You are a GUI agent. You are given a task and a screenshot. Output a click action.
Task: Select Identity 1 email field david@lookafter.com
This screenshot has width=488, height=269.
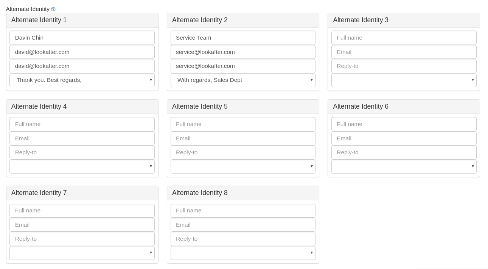tap(82, 52)
